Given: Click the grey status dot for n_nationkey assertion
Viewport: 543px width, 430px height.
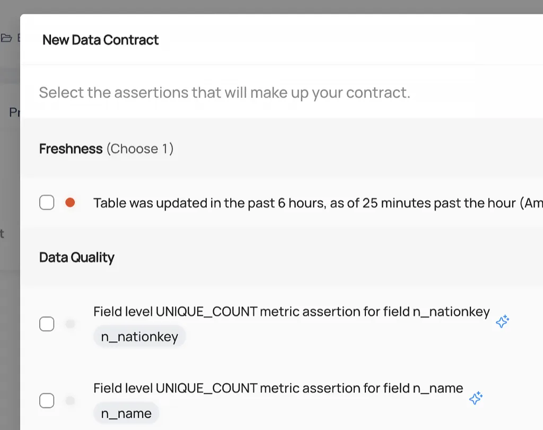Looking at the screenshot, I should [70, 324].
